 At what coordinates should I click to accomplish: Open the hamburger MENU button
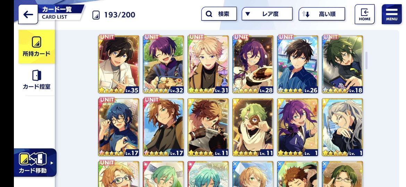(x=392, y=14)
